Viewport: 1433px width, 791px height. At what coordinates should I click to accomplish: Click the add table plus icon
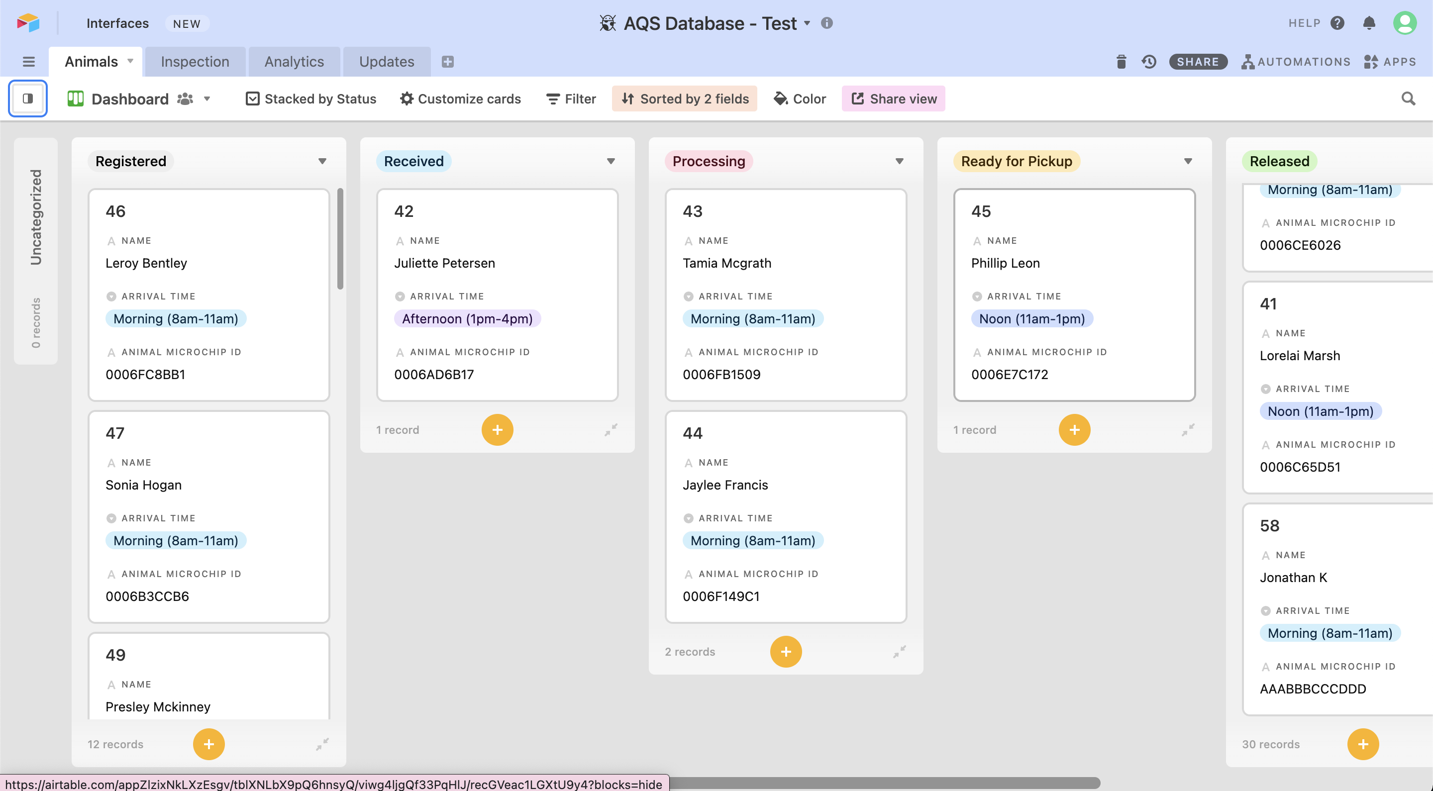point(447,62)
